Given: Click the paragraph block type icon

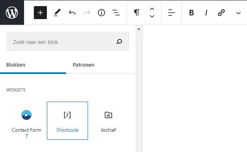Looking at the screenshot, I should [x=137, y=13].
